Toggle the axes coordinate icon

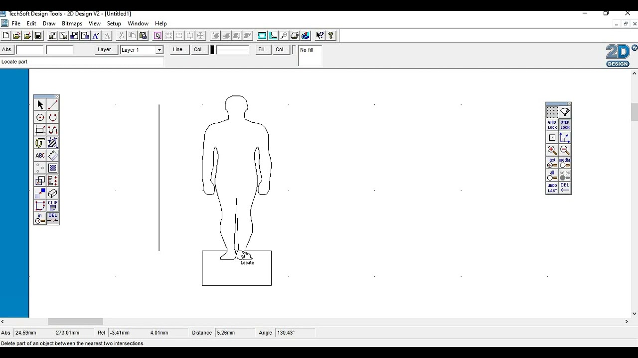565,138
